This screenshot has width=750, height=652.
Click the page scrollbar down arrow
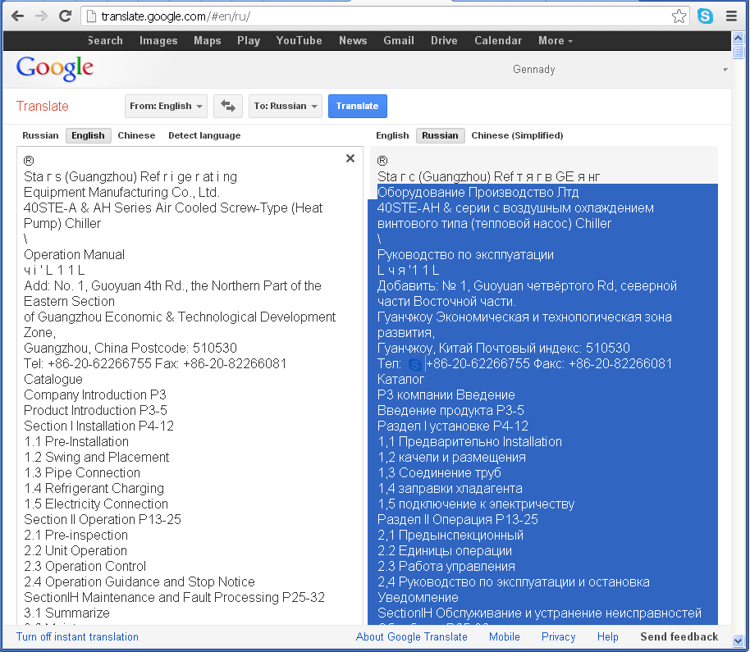[738, 641]
